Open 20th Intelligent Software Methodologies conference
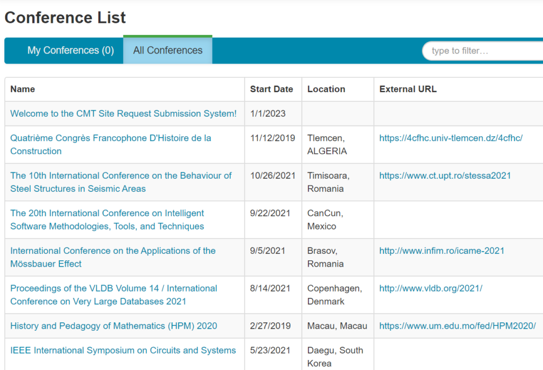 (x=107, y=219)
